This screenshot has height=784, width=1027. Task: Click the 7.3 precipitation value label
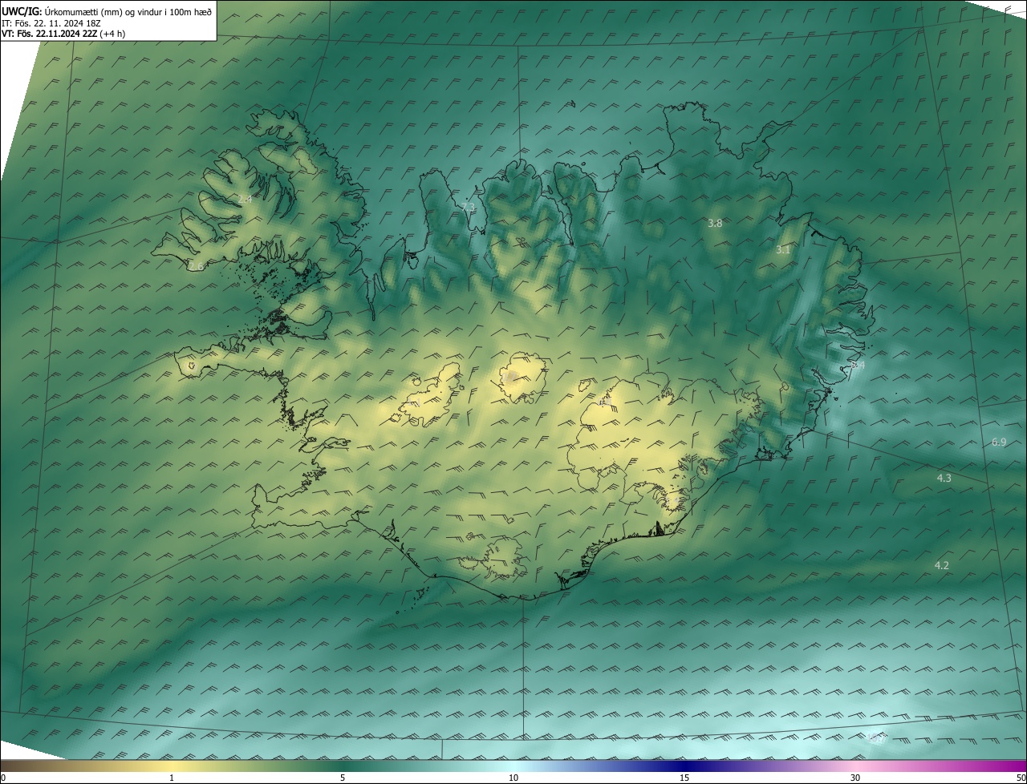(x=468, y=207)
